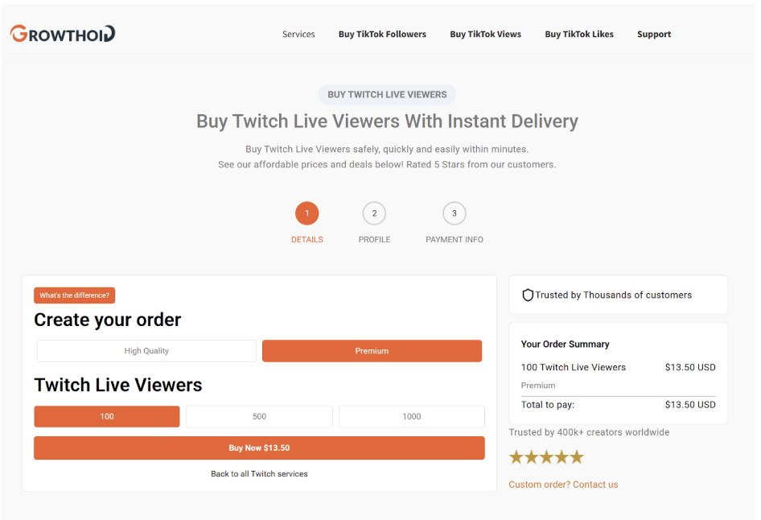Choose 100 Twitch Live Viewers
761x520 pixels.
[107, 416]
